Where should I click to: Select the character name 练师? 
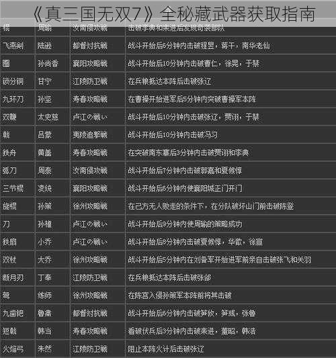click(x=44, y=296)
